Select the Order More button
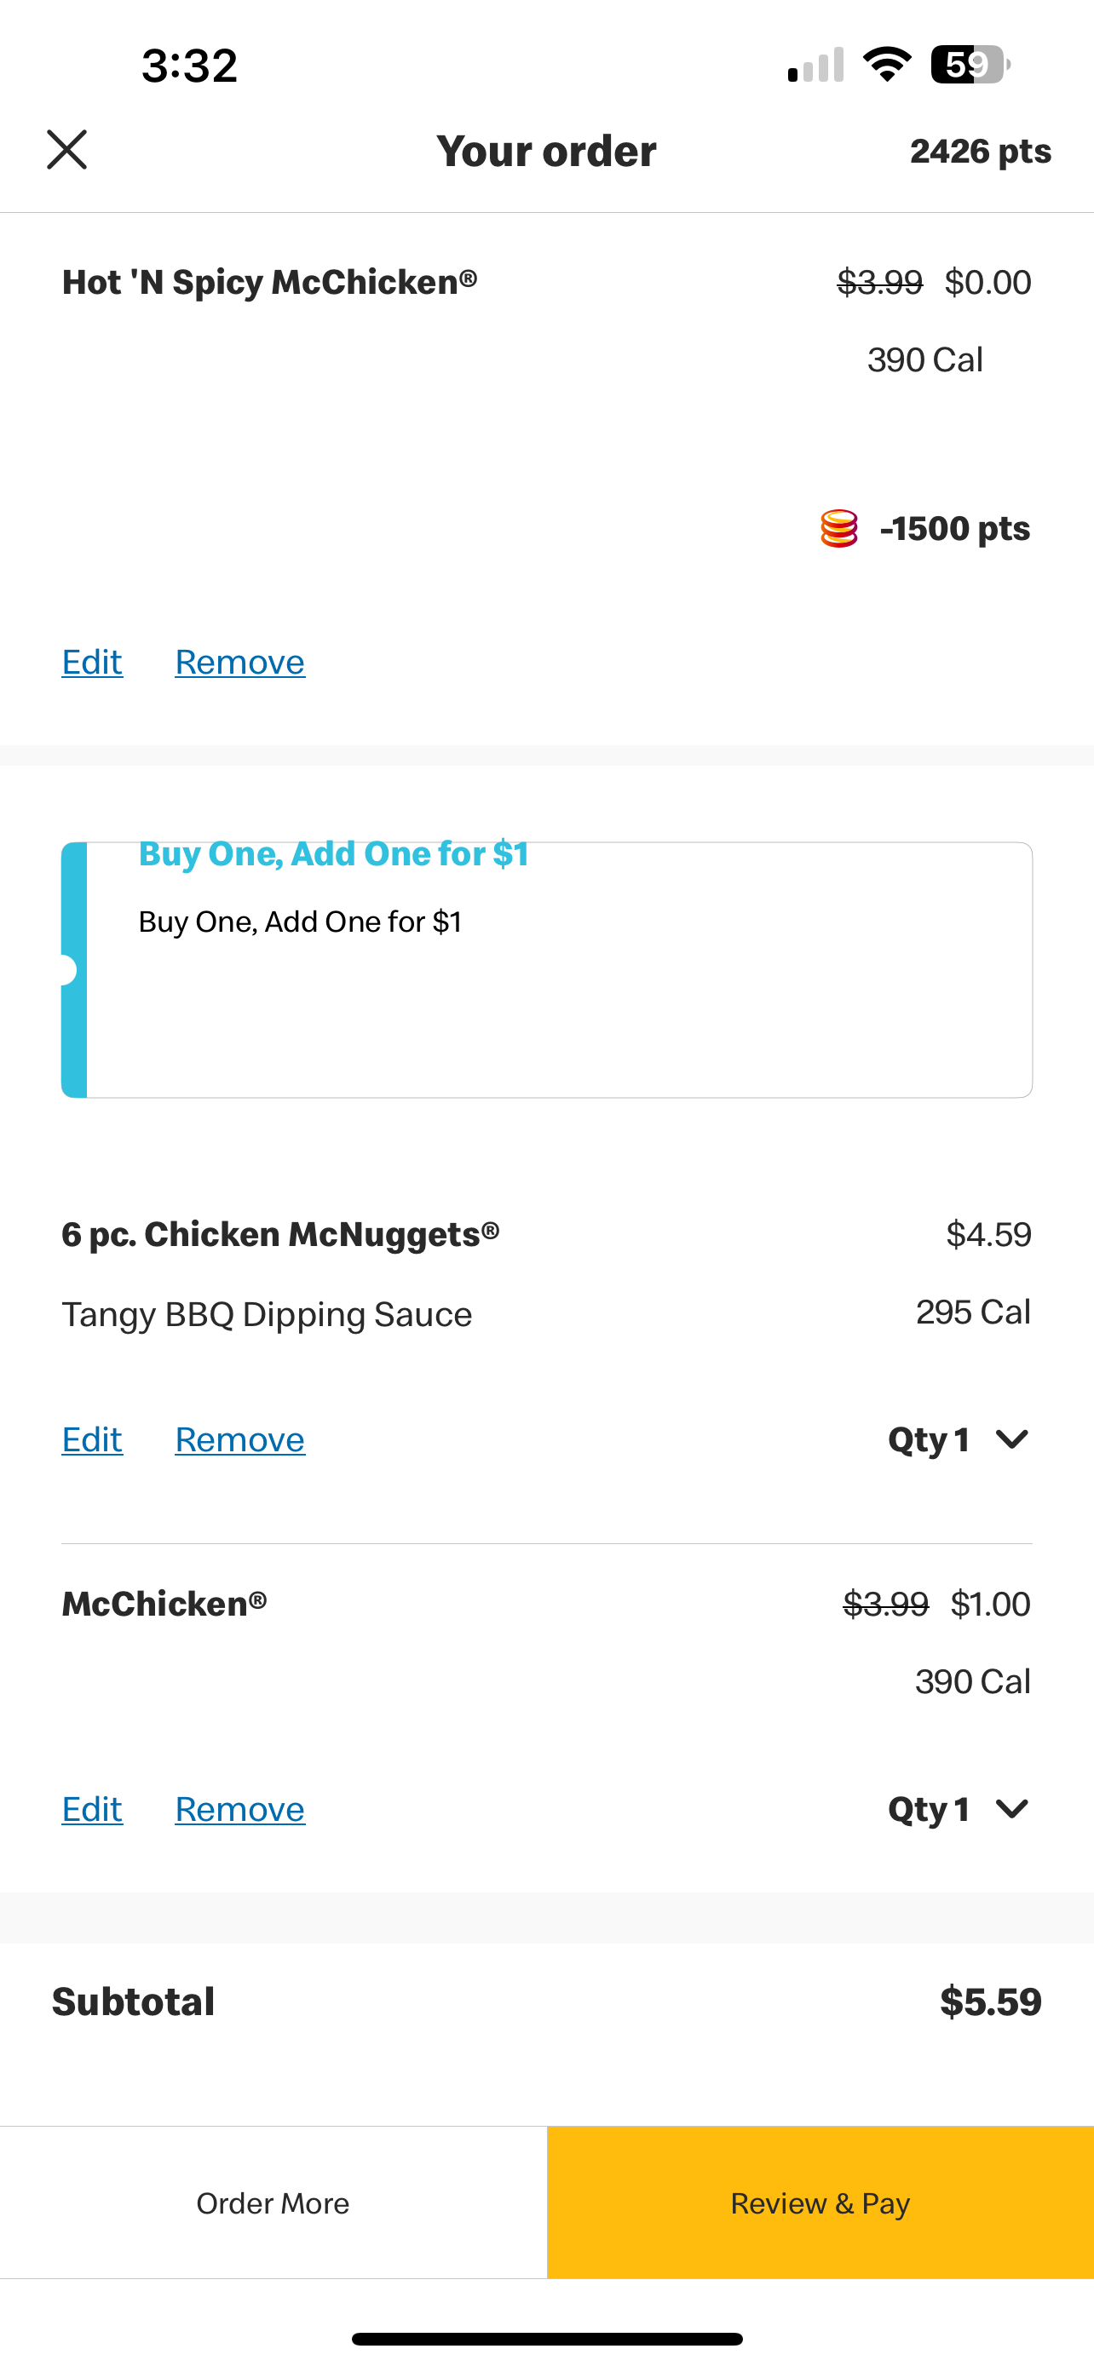This screenshot has width=1094, height=2366. click(x=273, y=2202)
